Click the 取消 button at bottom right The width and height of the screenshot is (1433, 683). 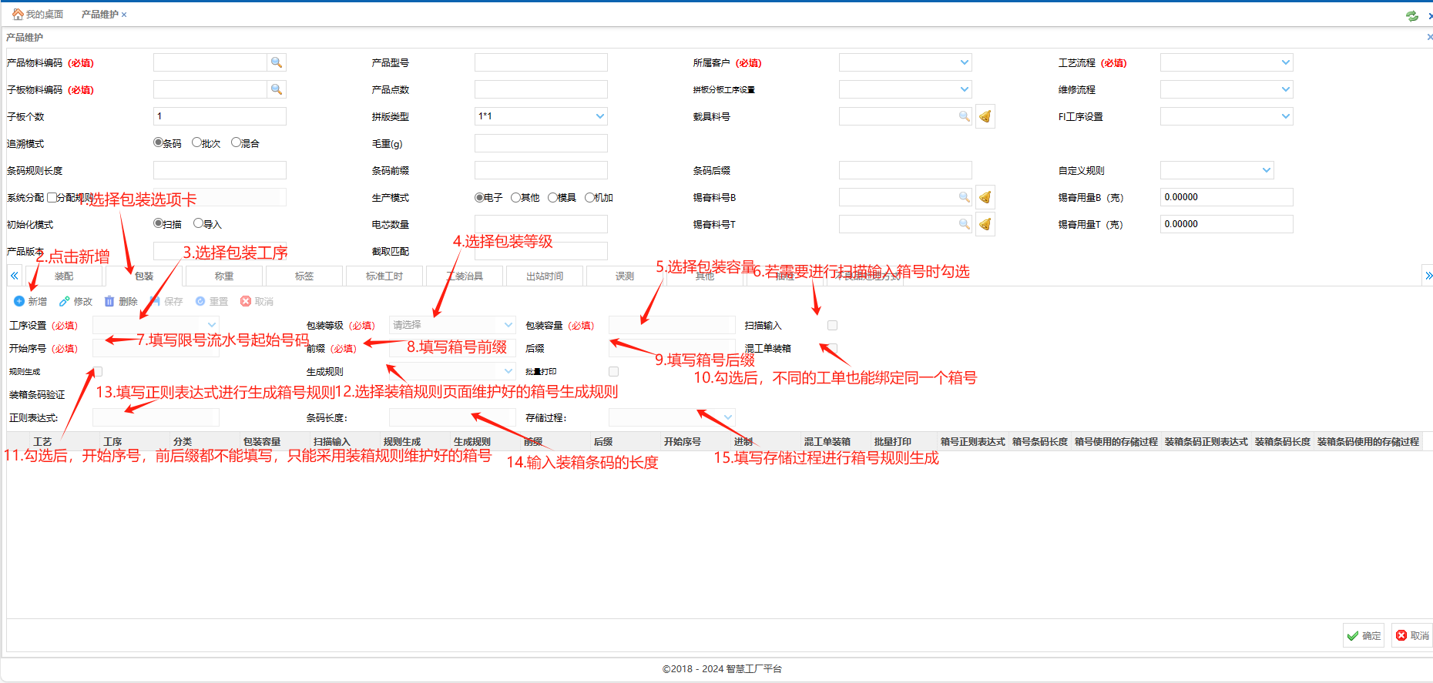[1412, 635]
